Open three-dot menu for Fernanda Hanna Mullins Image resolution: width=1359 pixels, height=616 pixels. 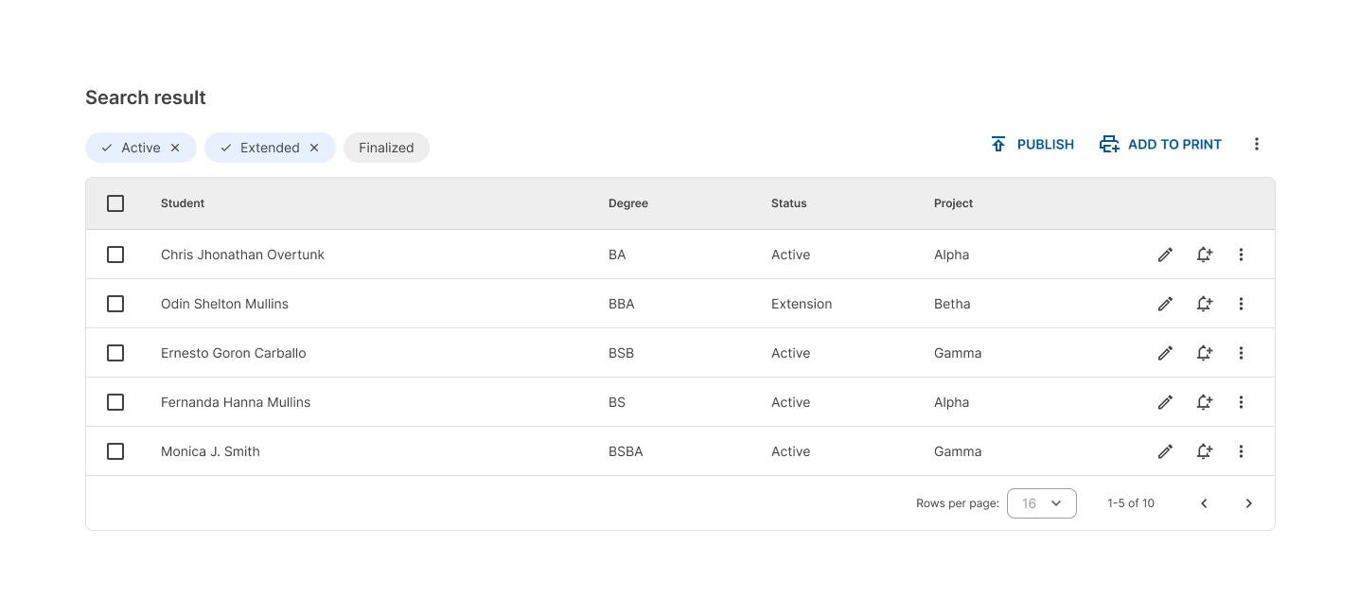coord(1241,402)
